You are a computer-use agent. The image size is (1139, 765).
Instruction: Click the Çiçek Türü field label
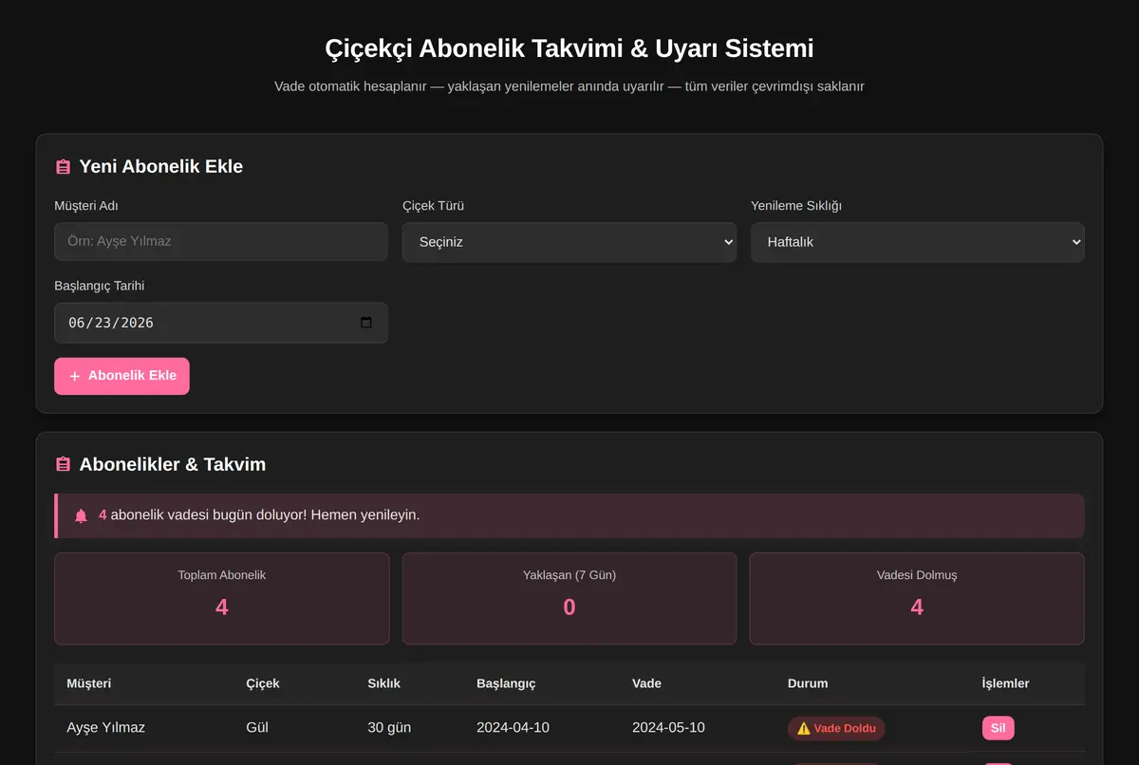tap(433, 206)
